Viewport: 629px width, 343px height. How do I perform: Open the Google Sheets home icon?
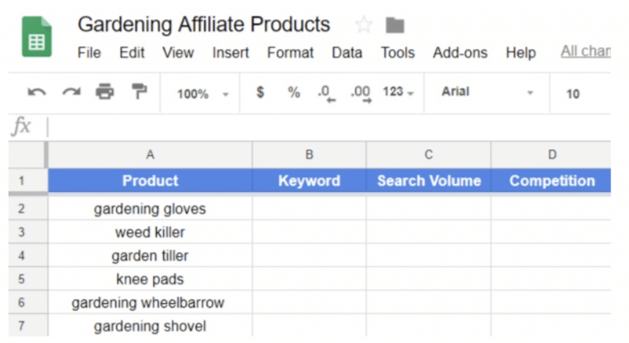tap(37, 38)
